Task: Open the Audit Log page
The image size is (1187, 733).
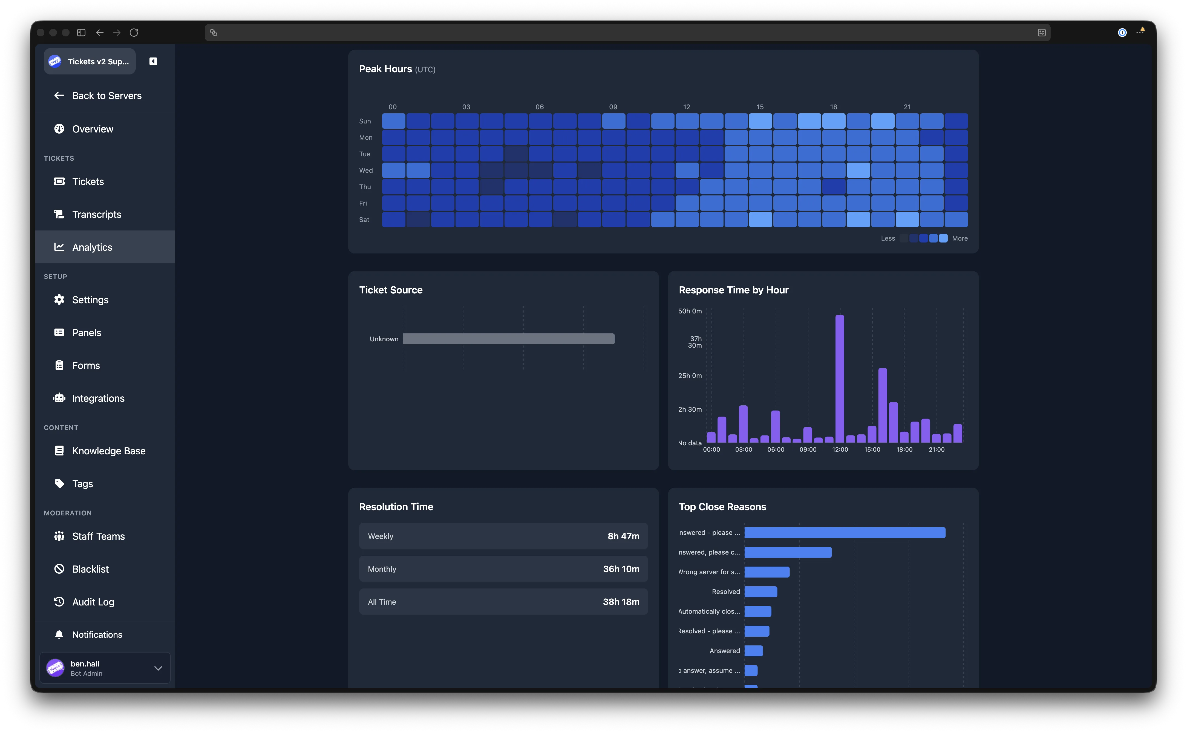Action: click(x=105, y=602)
